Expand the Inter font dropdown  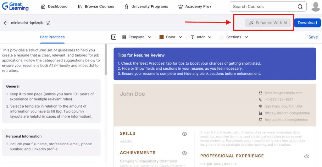[x=201, y=37]
